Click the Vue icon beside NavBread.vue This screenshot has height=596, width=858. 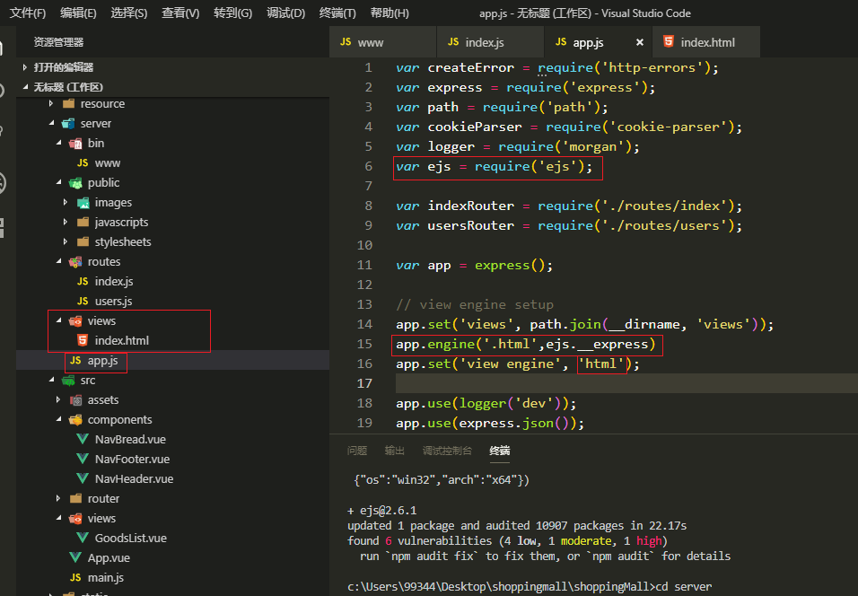tap(82, 440)
